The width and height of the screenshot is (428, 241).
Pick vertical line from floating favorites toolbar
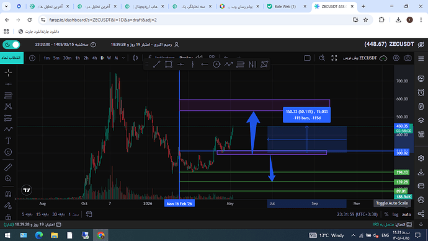tap(193, 64)
